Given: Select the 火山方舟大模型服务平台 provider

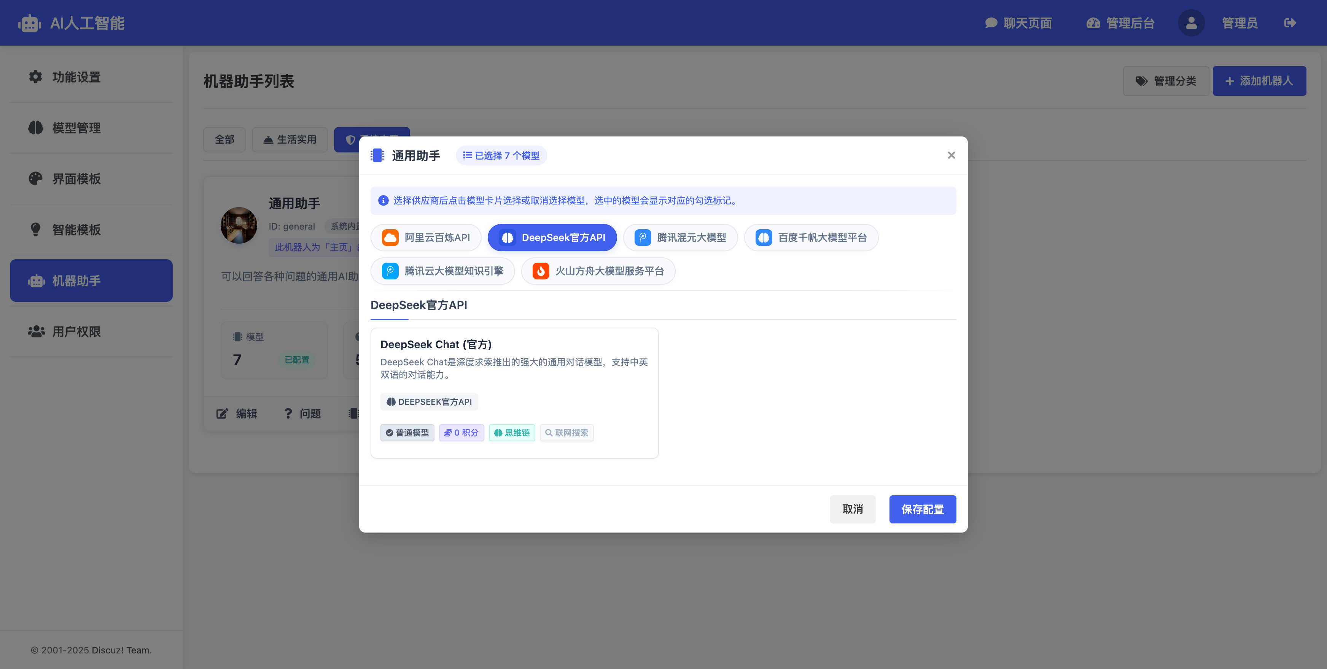Looking at the screenshot, I should point(598,271).
